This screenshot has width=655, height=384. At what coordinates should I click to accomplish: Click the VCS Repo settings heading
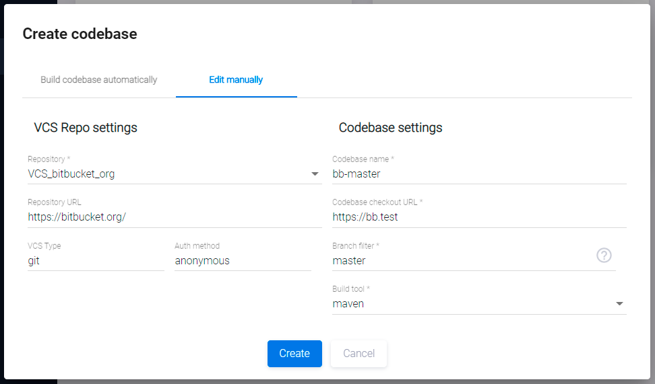pyautogui.click(x=86, y=128)
